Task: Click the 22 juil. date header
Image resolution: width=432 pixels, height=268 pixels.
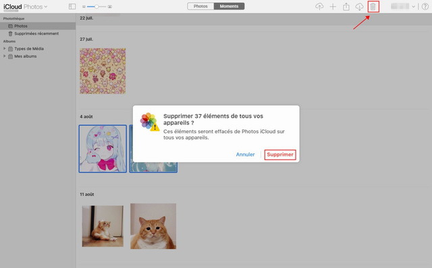Action: point(86,18)
